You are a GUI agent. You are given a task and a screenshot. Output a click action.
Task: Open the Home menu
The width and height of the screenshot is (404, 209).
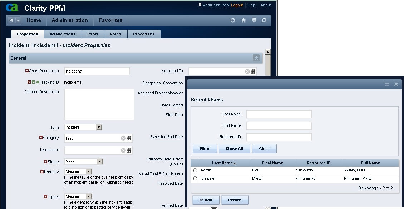34,20
